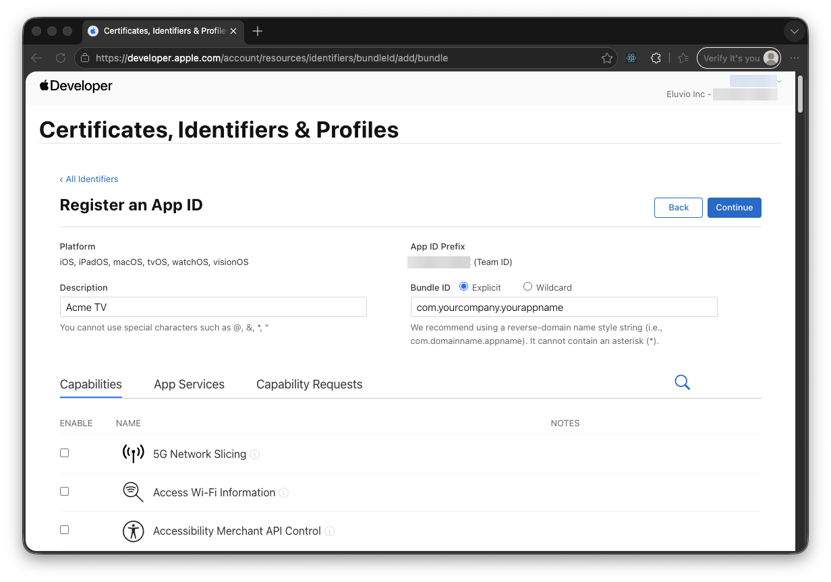The width and height of the screenshot is (831, 582).
Task: Open the Extensions puzzle icon
Action: point(656,58)
